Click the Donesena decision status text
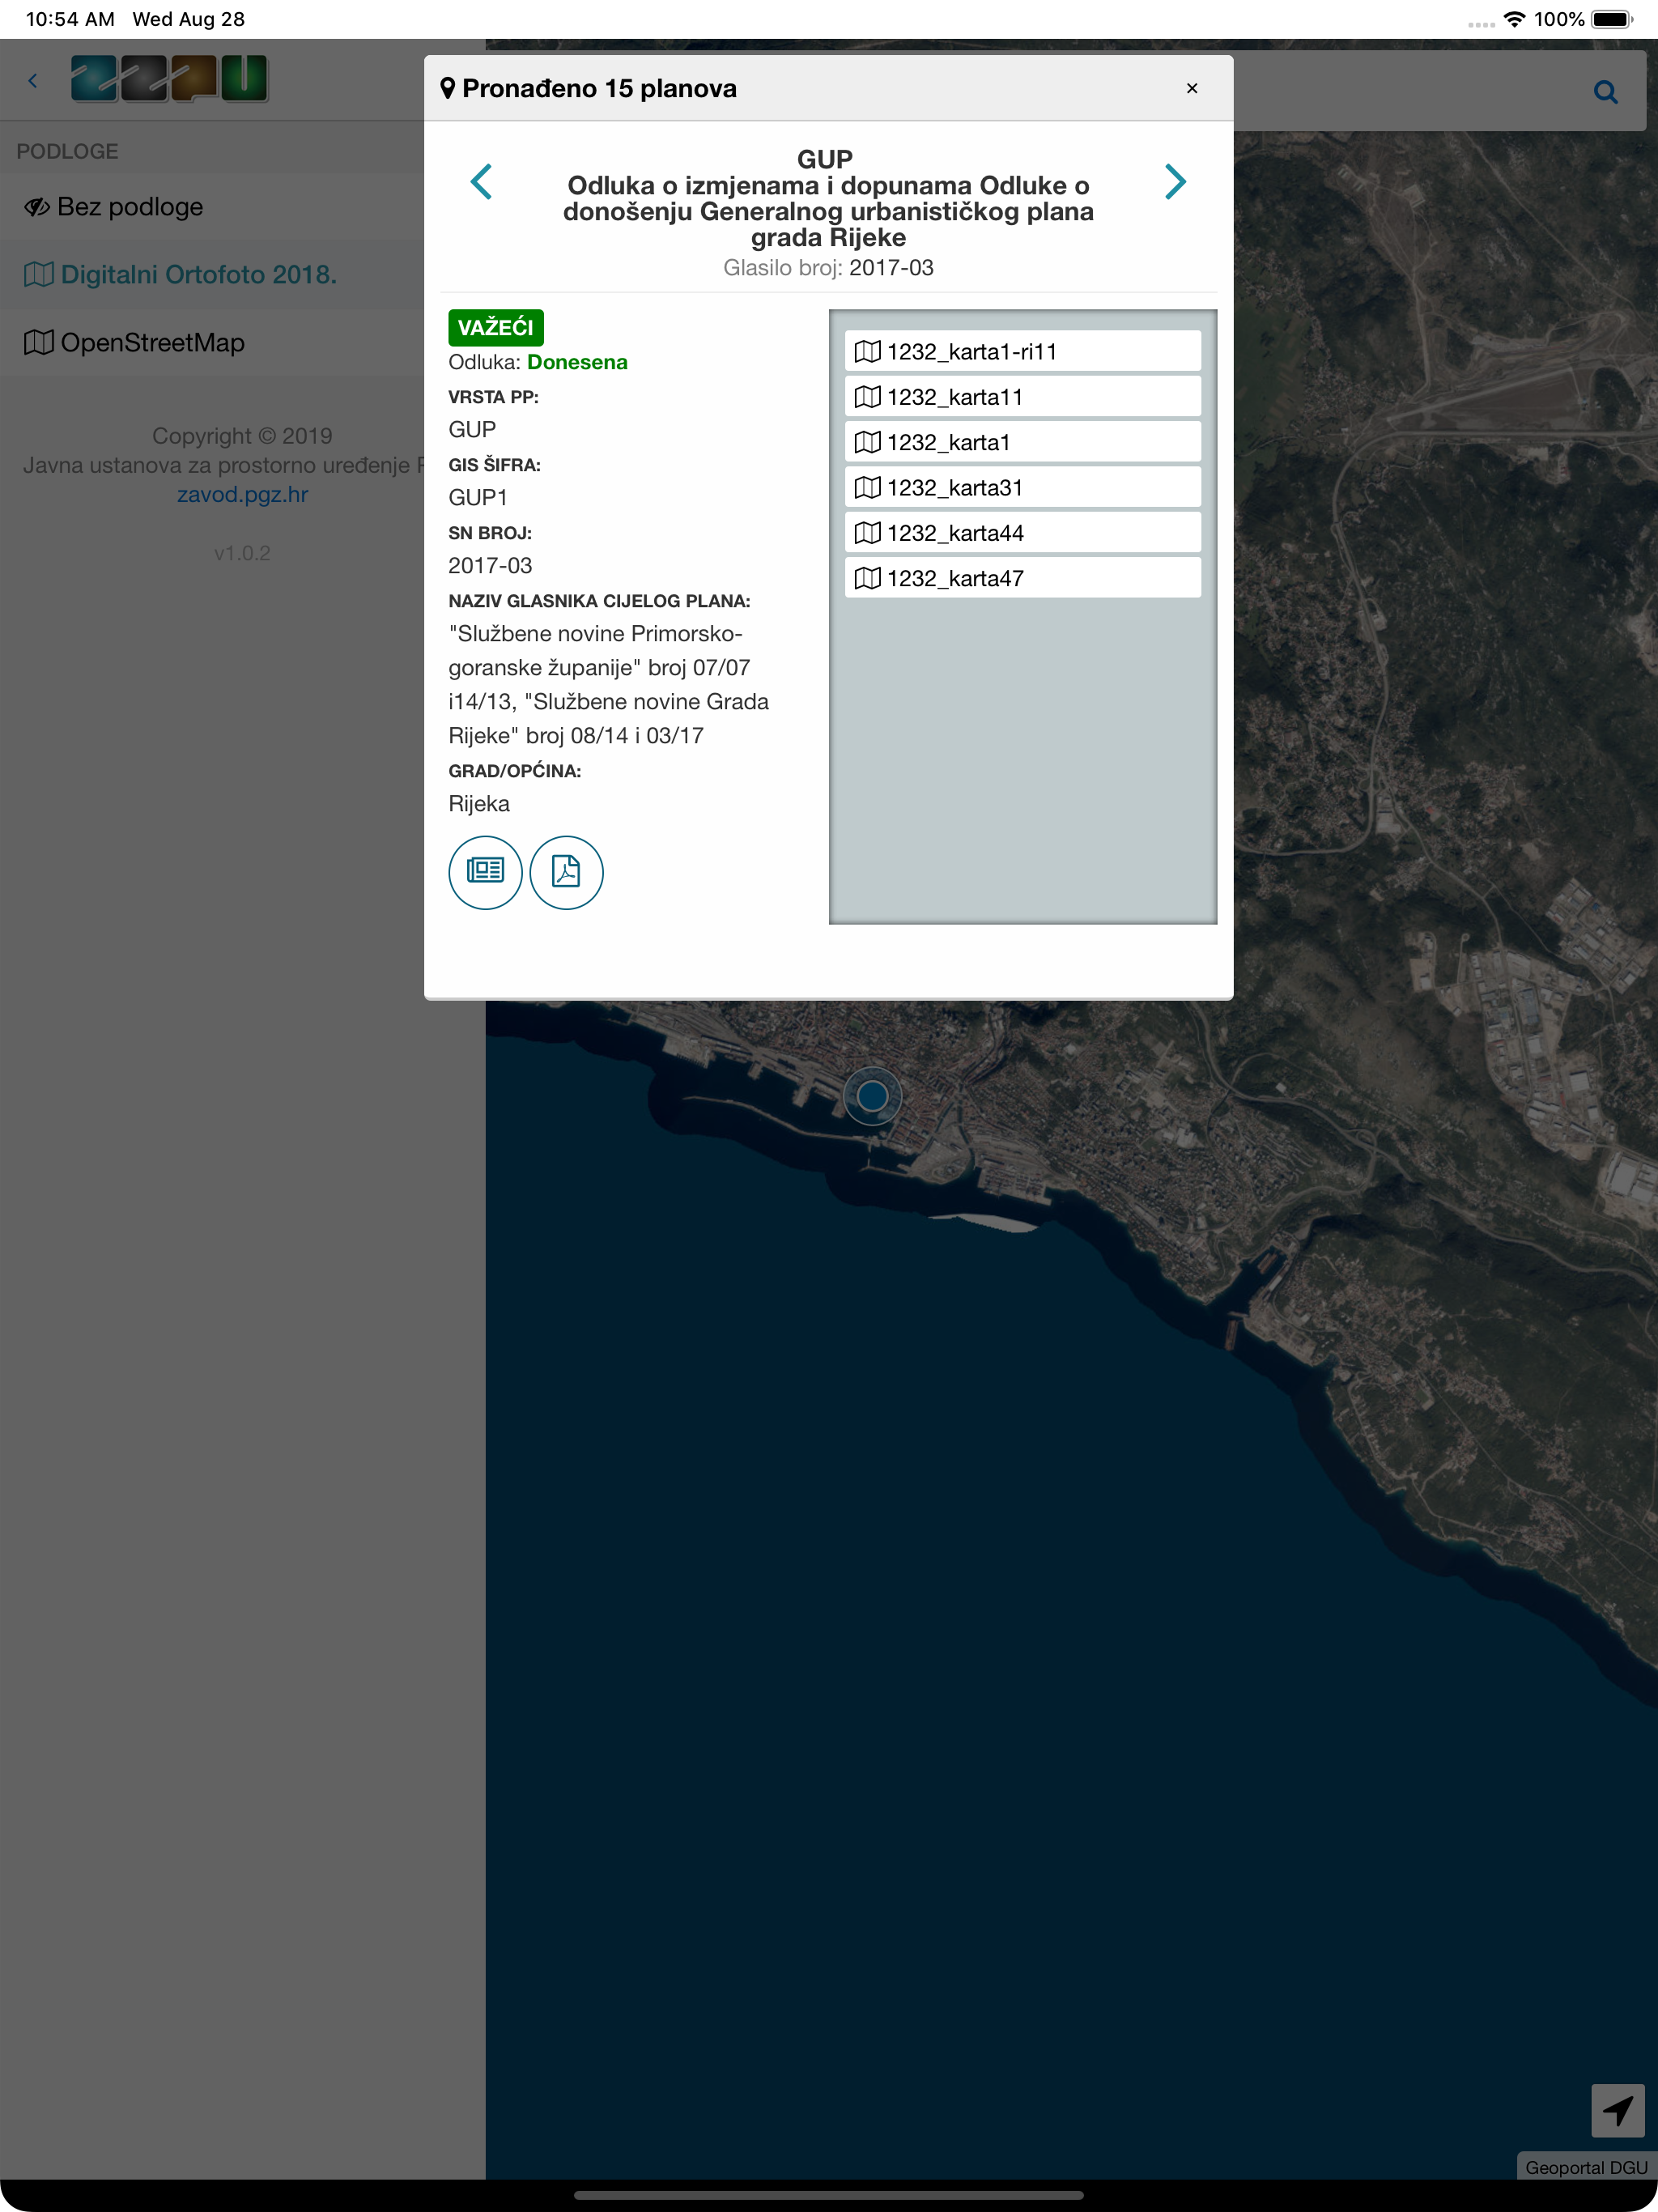 (x=577, y=362)
